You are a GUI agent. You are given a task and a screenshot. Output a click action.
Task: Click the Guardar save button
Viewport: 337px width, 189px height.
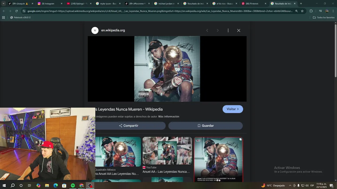coord(206,126)
